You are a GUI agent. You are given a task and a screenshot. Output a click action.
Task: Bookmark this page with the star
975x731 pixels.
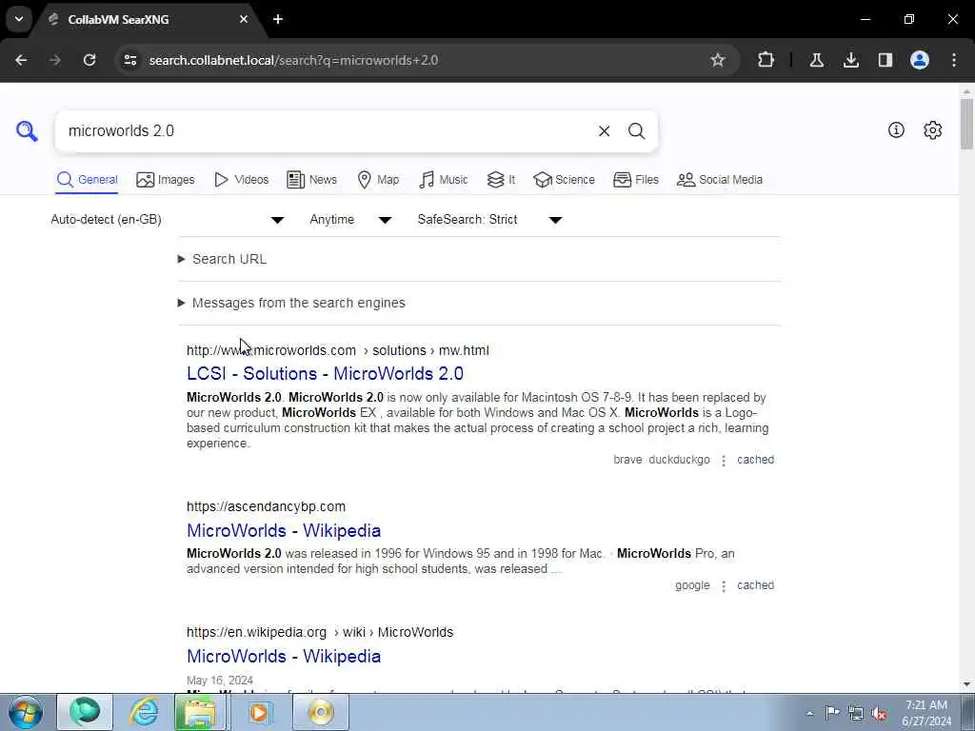click(718, 60)
